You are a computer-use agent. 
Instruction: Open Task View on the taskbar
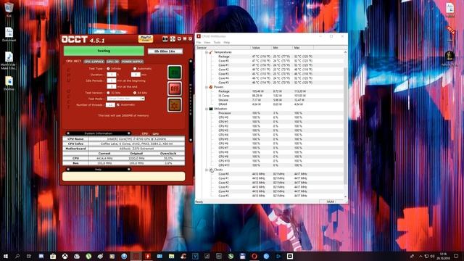(29, 256)
